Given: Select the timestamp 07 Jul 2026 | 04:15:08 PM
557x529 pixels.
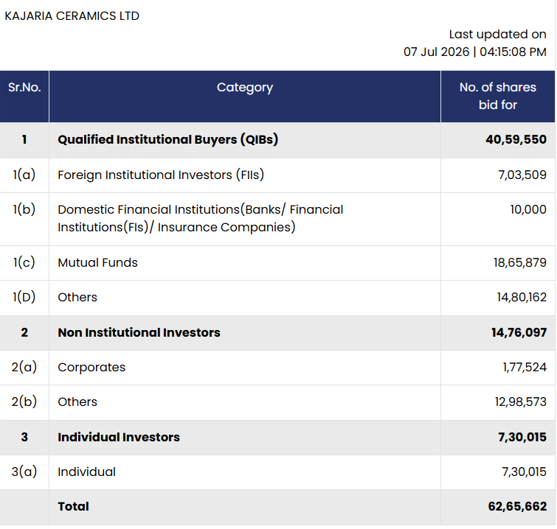Looking at the screenshot, I should coord(474,52).
